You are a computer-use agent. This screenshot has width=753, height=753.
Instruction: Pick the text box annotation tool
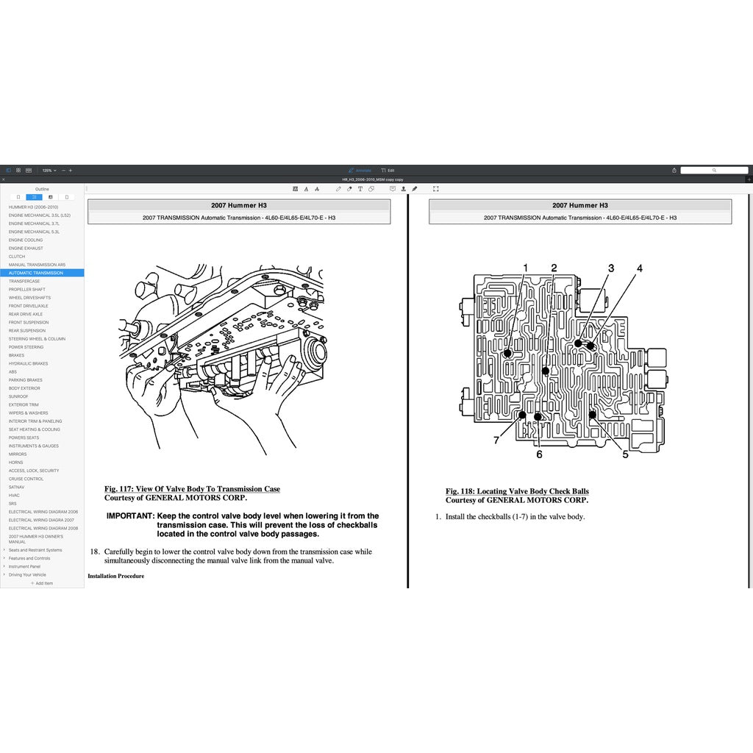[360, 189]
